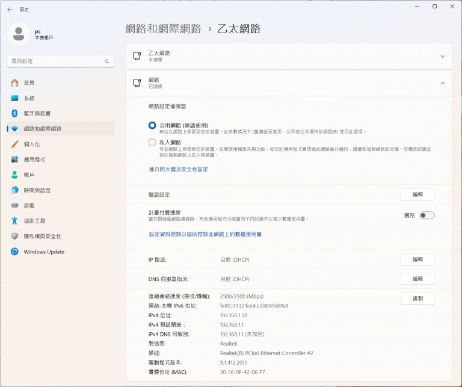The height and width of the screenshot is (387, 462).
Task: Click the 個人化 paintbrush icon
Action: pyautogui.click(x=15, y=144)
